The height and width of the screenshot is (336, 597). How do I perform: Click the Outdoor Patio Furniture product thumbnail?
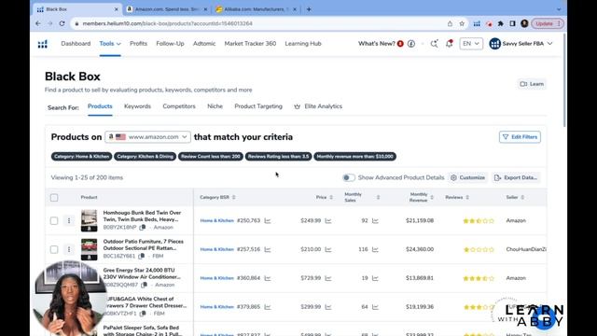coord(90,249)
